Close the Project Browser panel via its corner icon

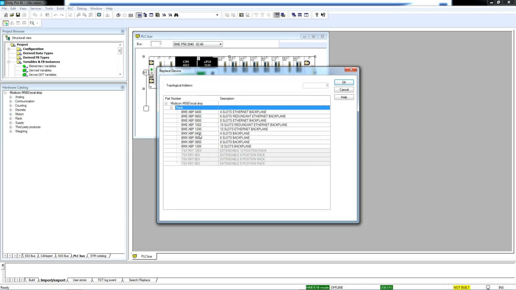tap(123, 31)
